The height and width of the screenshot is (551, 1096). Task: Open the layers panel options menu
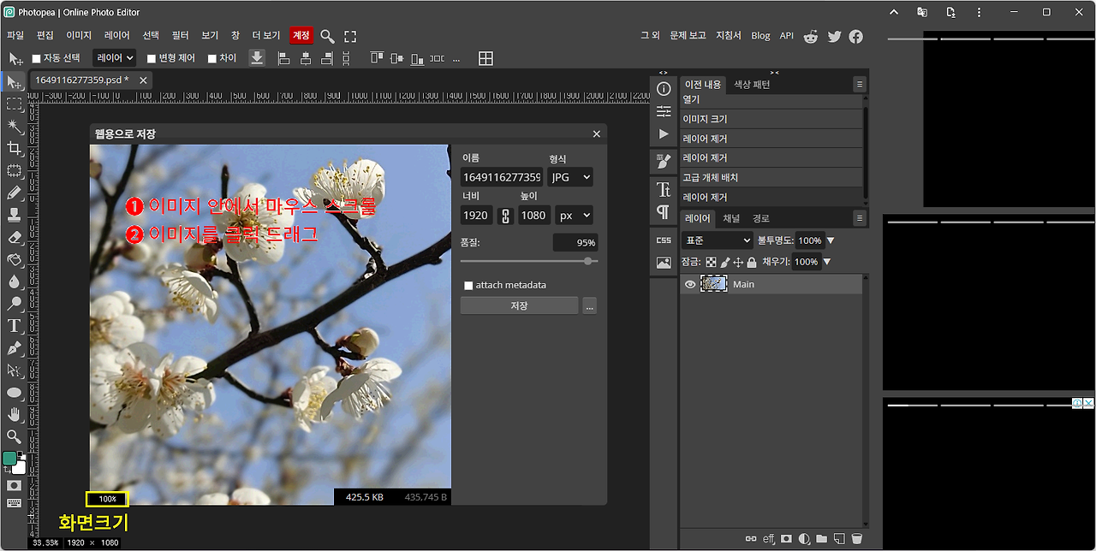[x=860, y=218]
